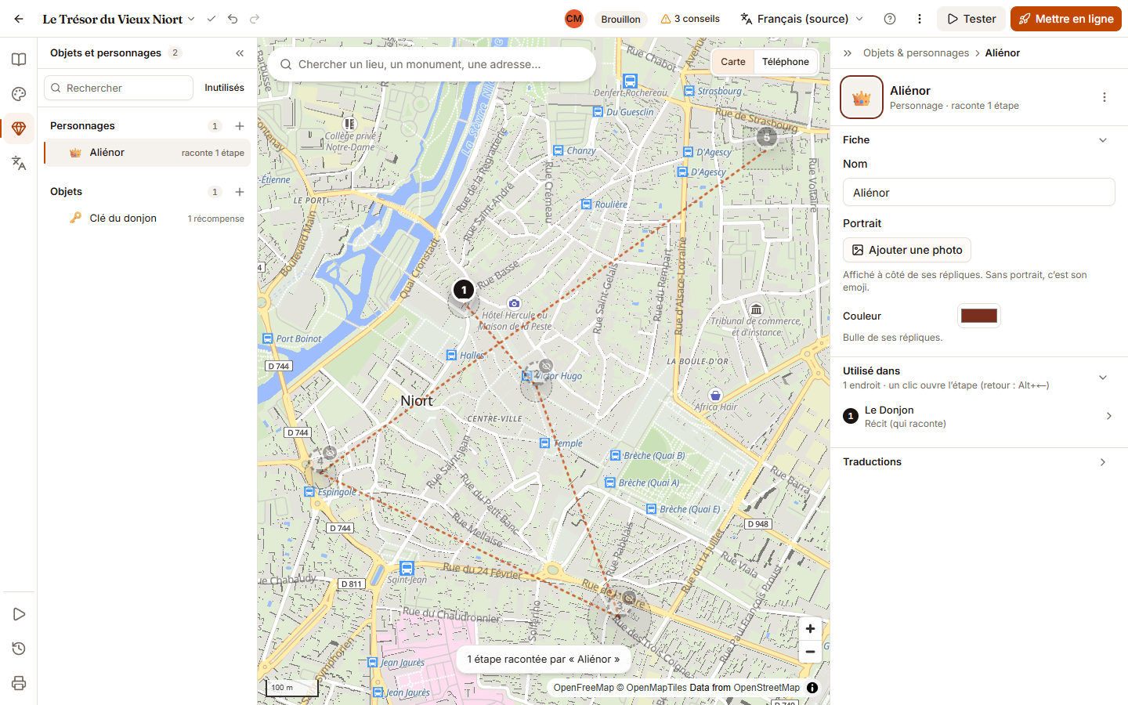Click the Tester button
Screen dimensions: 1128x705
(x=972, y=19)
